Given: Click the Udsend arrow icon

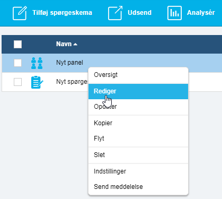Looking at the screenshot, I should pos(115,13).
